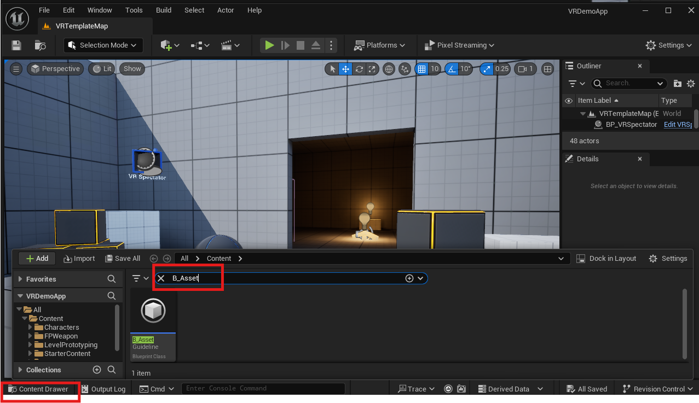This screenshot has height=403, width=699.
Task: Click the Dock in Layout button
Action: (606, 259)
